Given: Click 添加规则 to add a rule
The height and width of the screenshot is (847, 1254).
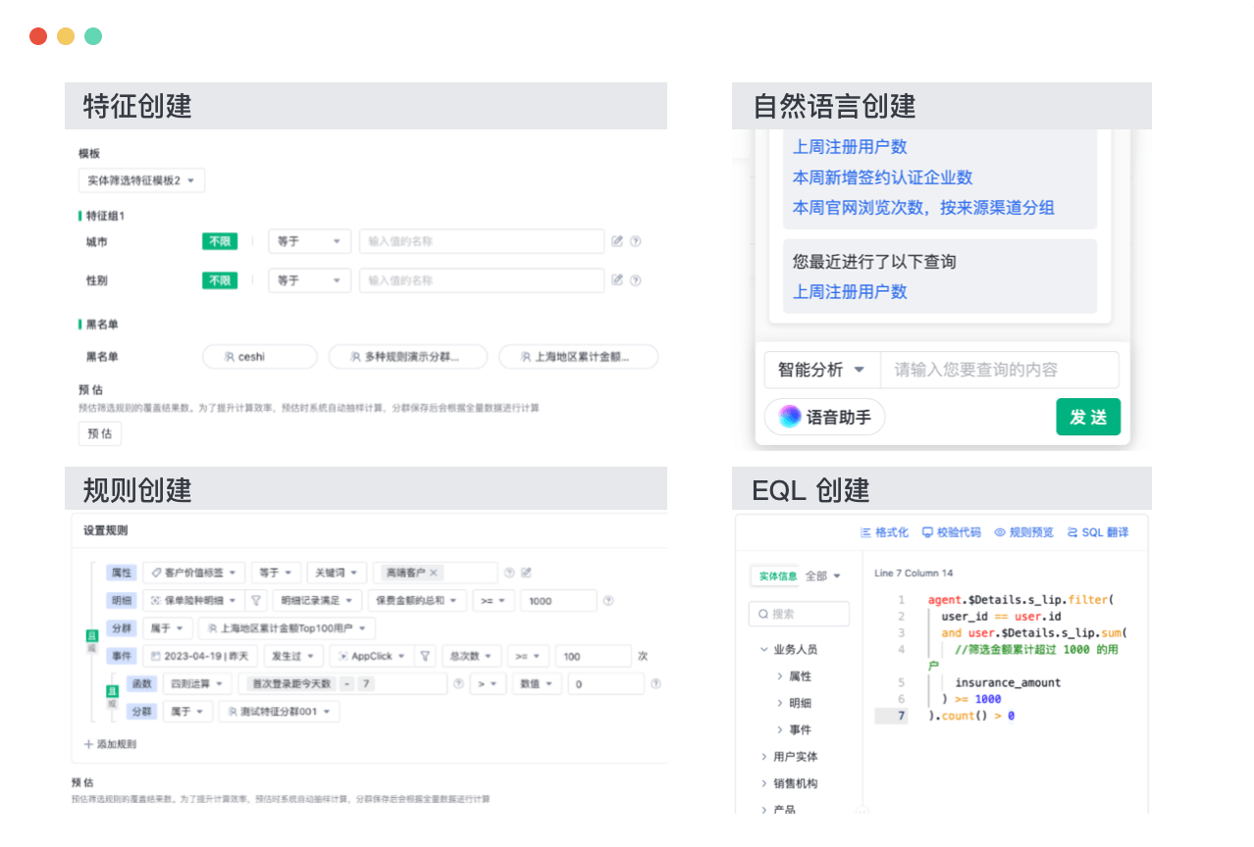Looking at the screenshot, I should [x=110, y=744].
